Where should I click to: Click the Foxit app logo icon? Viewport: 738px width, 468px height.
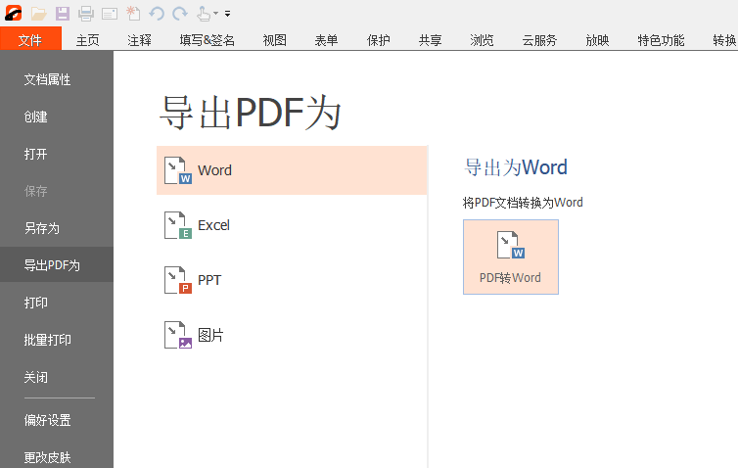[13, 13]
